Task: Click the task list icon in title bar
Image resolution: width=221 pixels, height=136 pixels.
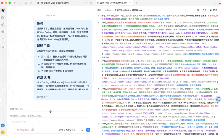Action: click(91, 3)
